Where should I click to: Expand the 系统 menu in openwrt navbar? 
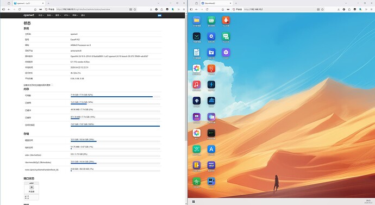pos(50,15)
